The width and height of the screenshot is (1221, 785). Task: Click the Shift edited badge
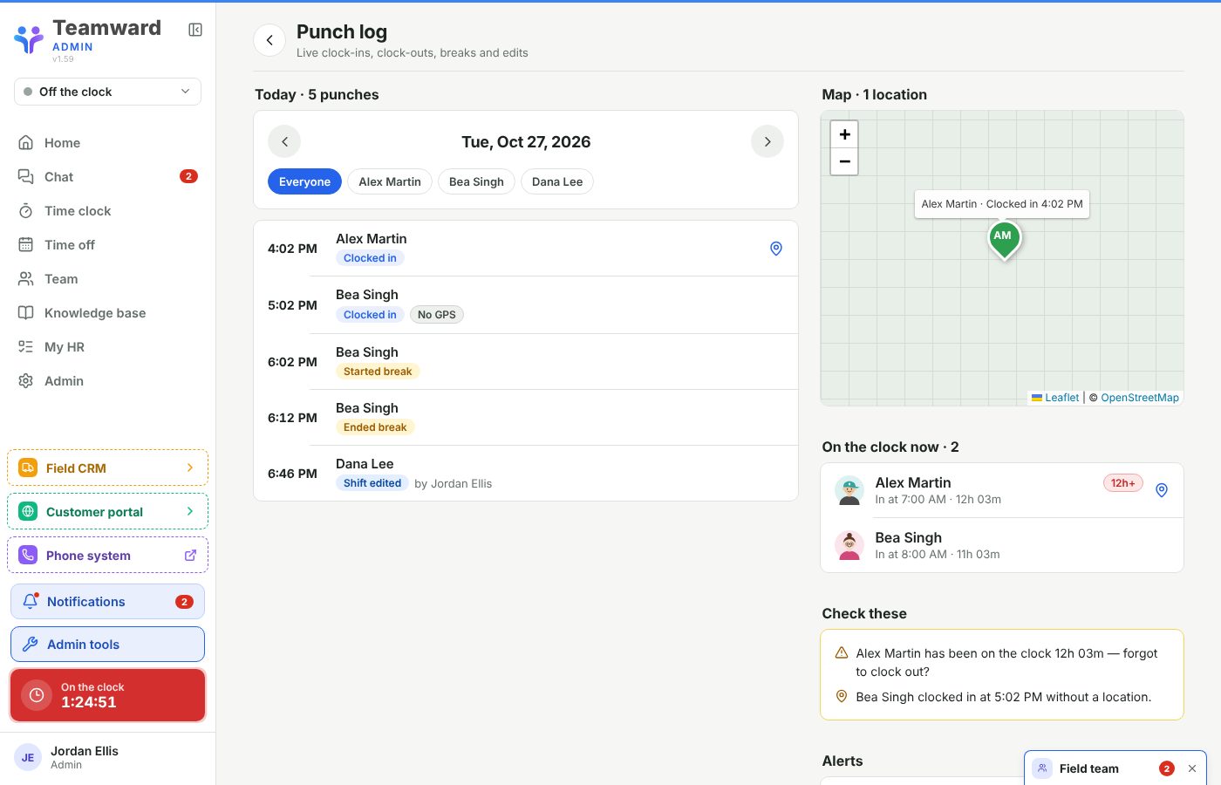point(372,483)
